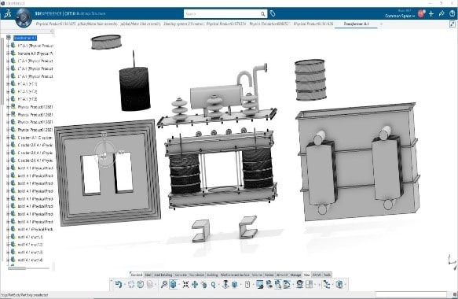Image resolution: width=458 pixels, height=299 pixels.
Task: Click the Undo icon in bottom toolbar
Action: pos(118,284)
